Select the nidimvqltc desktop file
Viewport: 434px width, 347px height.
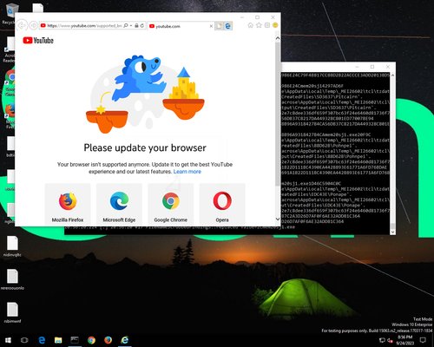[x=12, y=246]
